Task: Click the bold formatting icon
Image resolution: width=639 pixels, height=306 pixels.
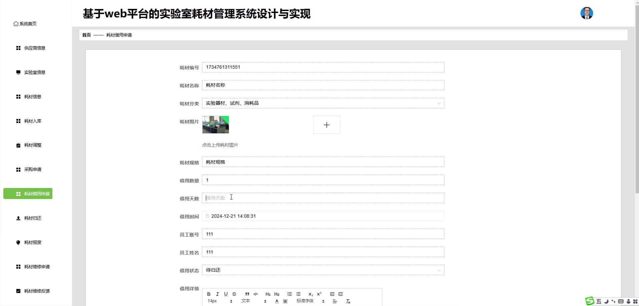Action: 209,294
